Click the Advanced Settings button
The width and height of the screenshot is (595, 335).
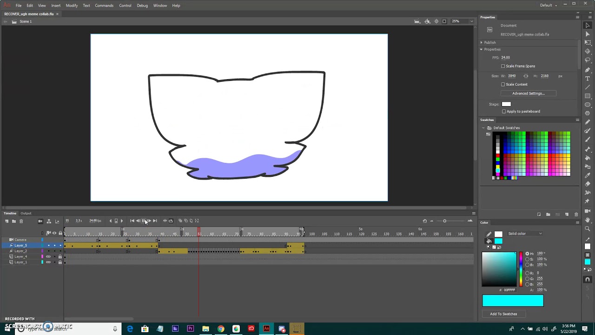[529, 94]
